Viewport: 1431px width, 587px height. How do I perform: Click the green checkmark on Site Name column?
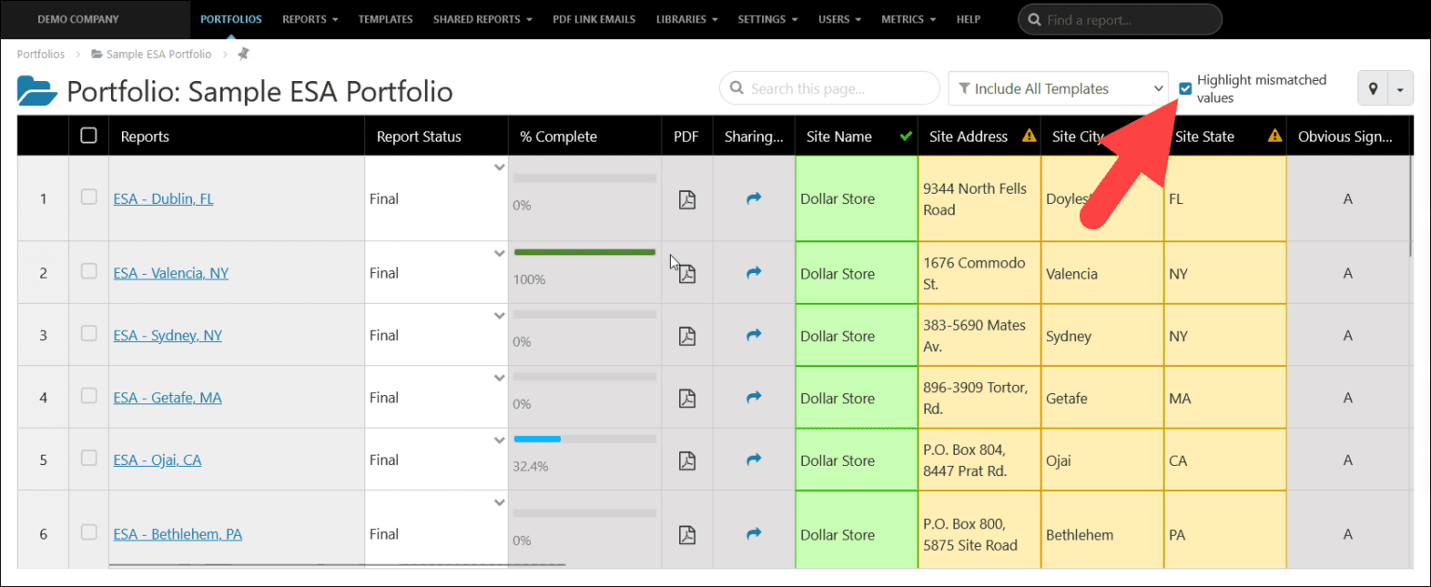905,135
